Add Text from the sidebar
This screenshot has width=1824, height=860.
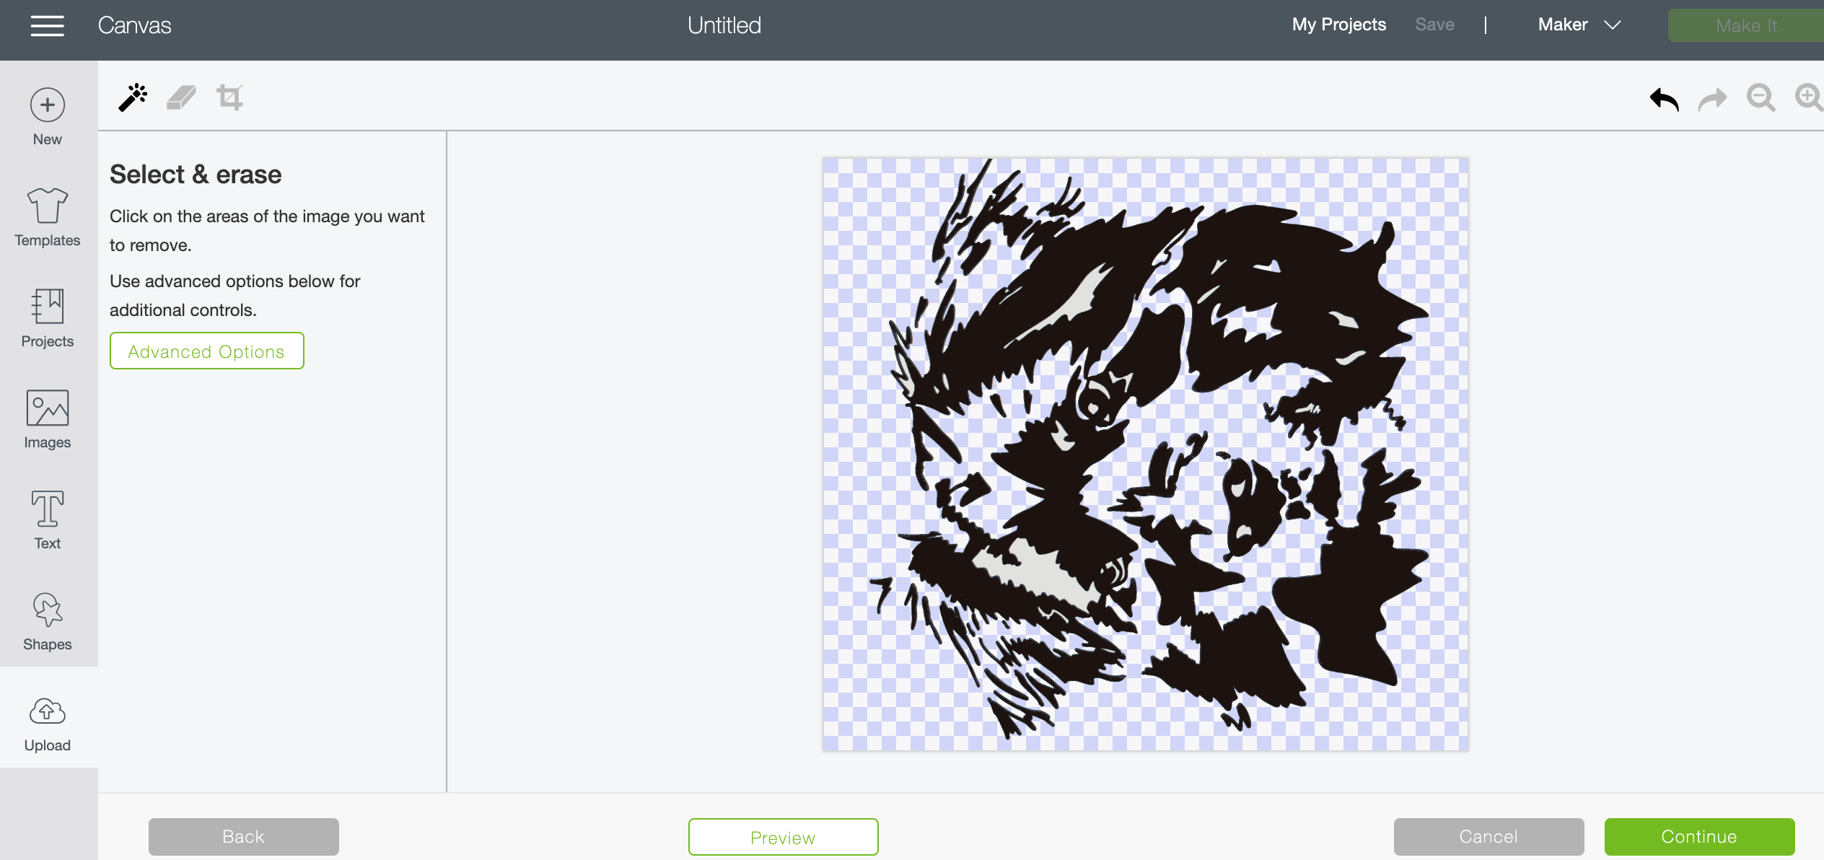48,521
